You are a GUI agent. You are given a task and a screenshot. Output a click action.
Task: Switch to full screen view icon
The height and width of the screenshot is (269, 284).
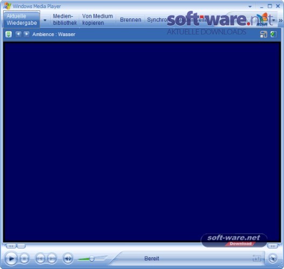point(264,34)
